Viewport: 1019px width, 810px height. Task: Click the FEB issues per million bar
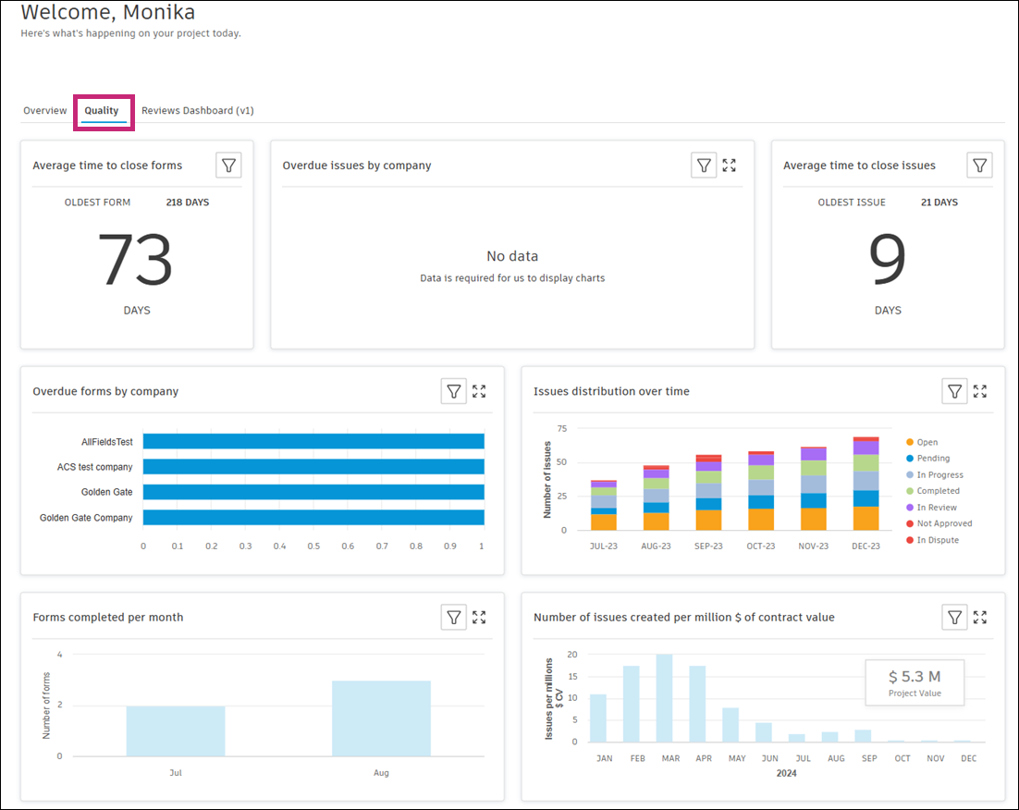[631, 704]
